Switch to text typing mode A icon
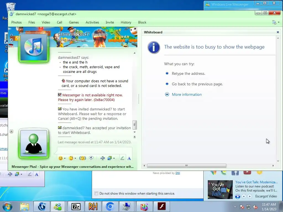 129,158
